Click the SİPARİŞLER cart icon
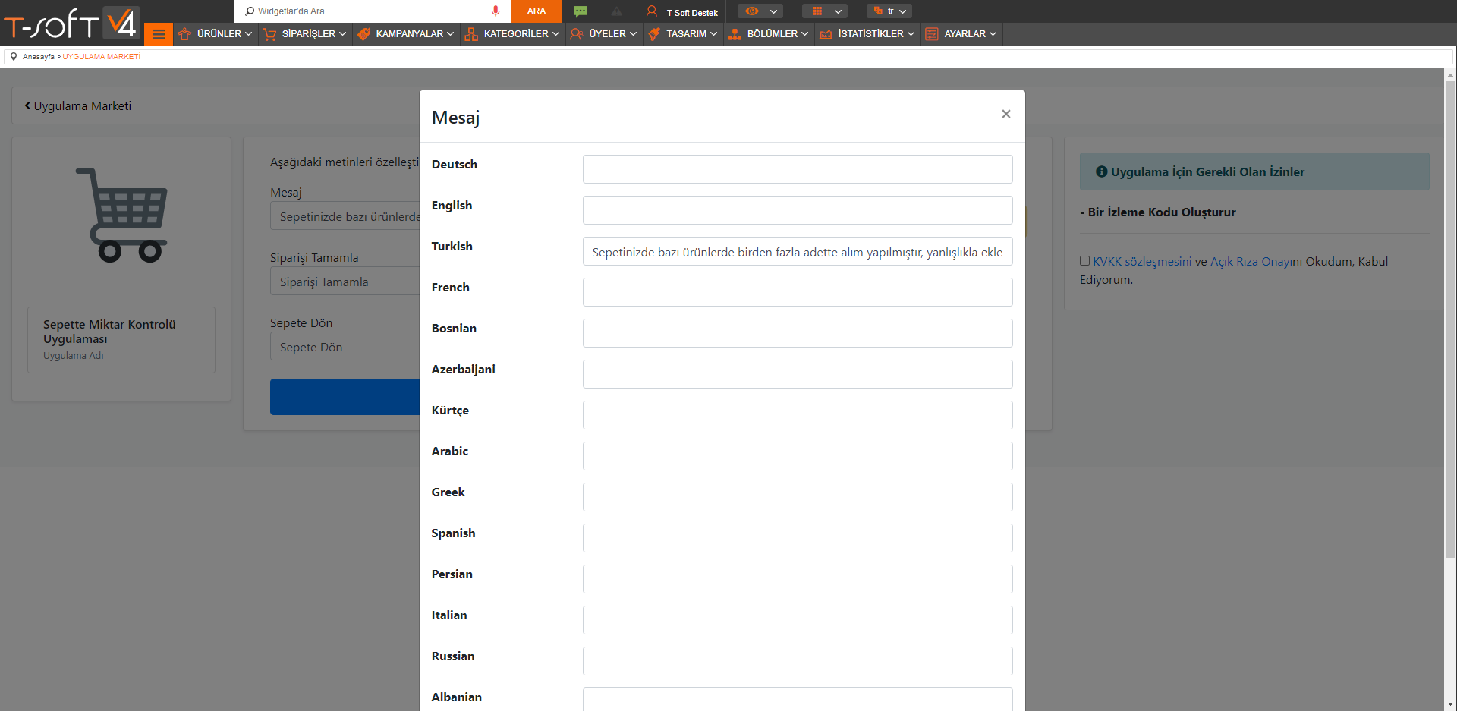This screenshot has width=1457, height=711. [269, 34]
